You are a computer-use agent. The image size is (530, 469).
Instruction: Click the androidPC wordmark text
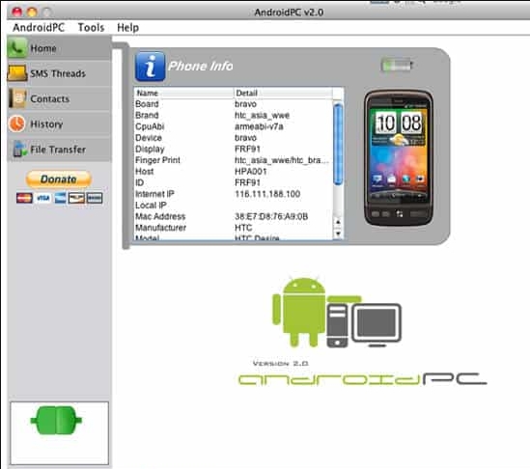click(x=362, y=379)
